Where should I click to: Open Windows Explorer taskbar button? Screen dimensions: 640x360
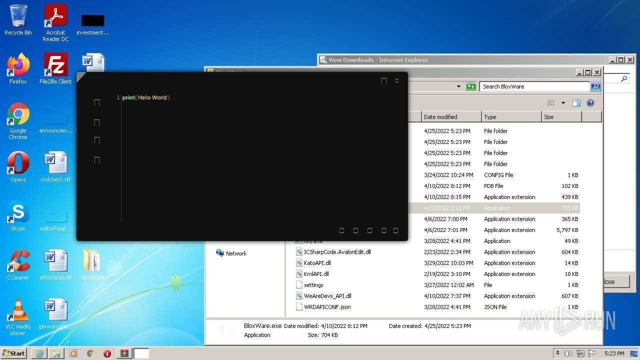(56, 353)
